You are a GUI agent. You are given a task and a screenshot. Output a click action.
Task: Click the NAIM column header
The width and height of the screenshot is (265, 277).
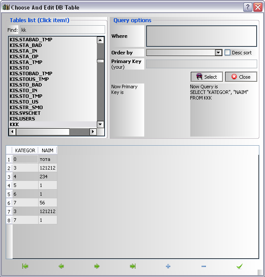point(47,150)
